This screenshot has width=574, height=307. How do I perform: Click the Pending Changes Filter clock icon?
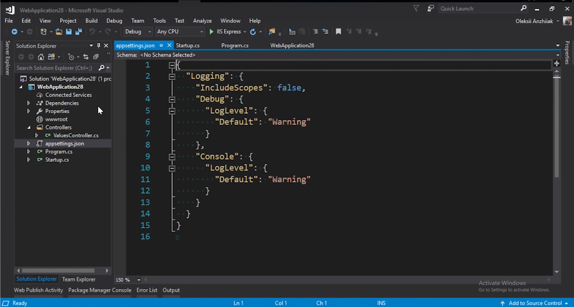tap(71, 57)
